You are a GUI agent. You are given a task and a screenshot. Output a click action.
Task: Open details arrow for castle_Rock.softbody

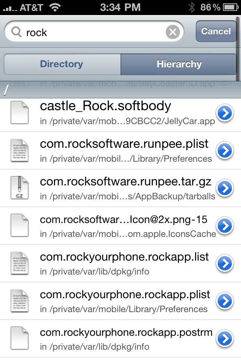coord(225,113)
